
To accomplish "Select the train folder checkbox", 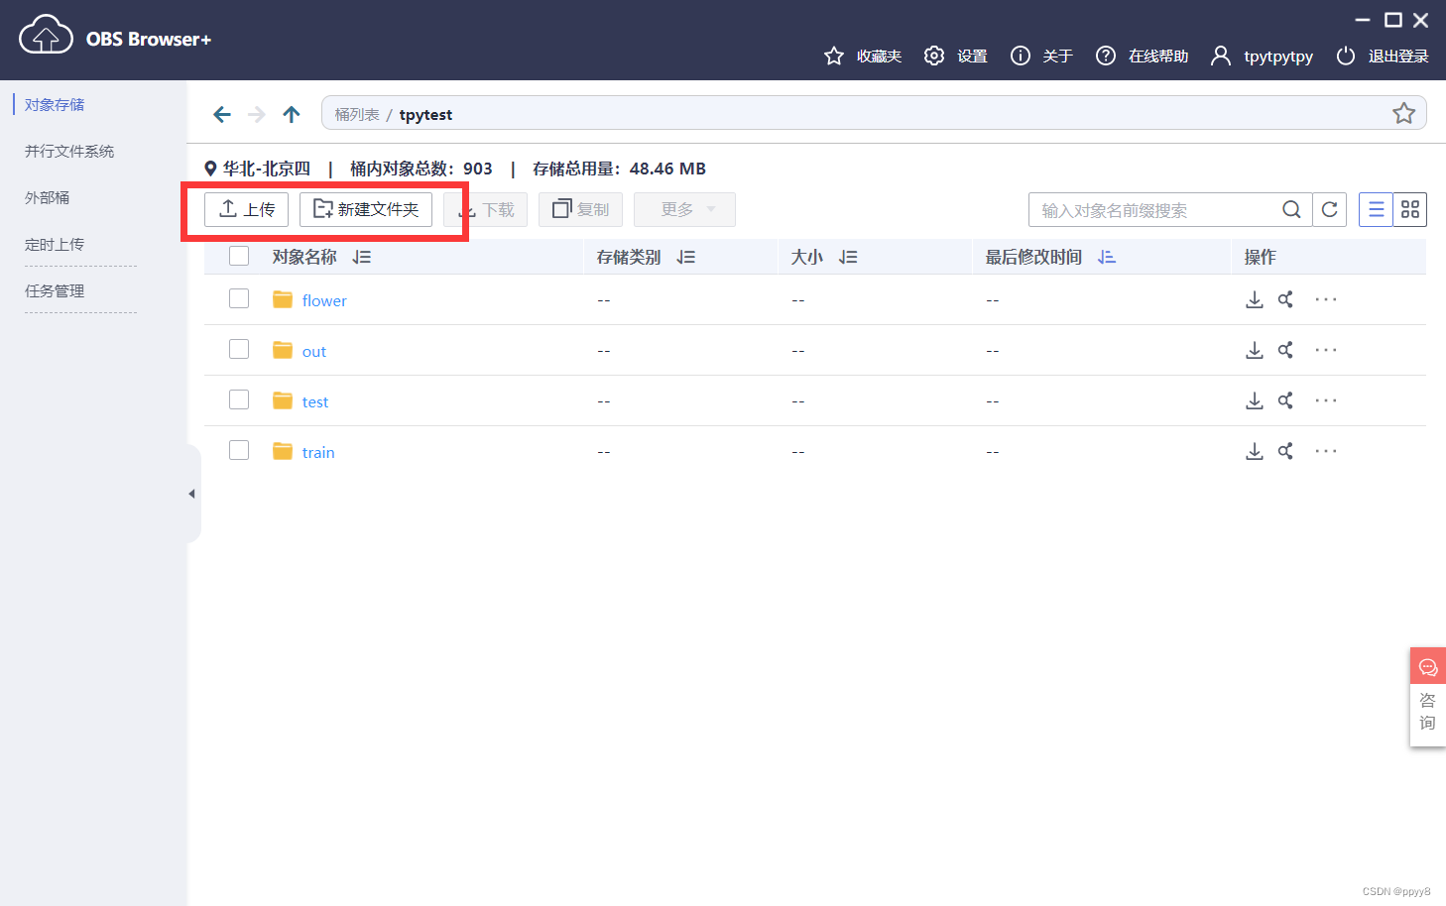I will pos(239,450).
